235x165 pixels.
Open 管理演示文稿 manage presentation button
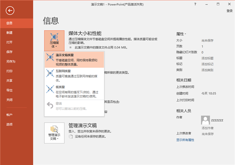(54, 133)
